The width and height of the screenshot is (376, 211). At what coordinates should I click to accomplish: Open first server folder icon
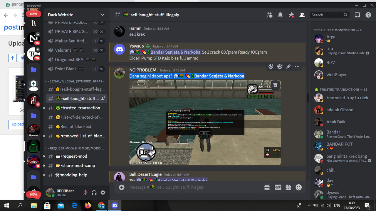coord(33,69)
